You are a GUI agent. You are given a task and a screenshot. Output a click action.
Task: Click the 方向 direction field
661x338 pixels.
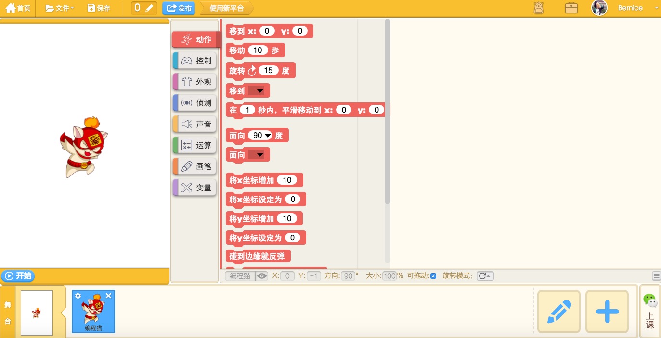click(348, 276)
